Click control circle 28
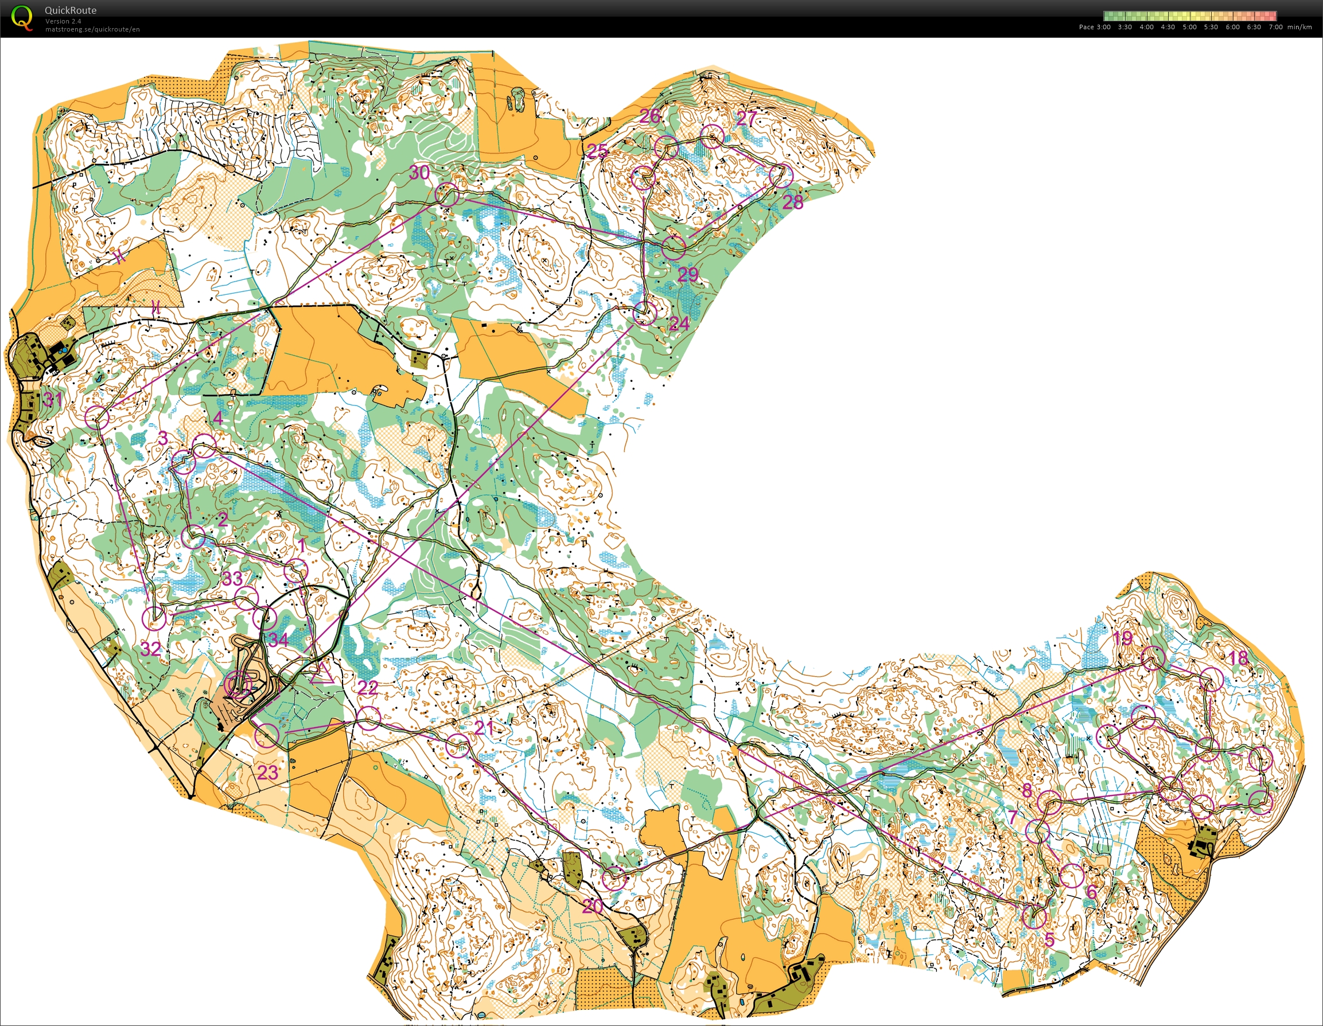The image size is (1323, 1026). [x=781, y=175]
